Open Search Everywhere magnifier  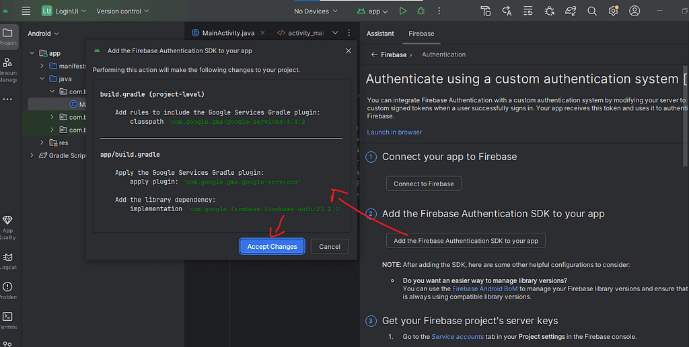pyautogui.click(x=592, y=11)
